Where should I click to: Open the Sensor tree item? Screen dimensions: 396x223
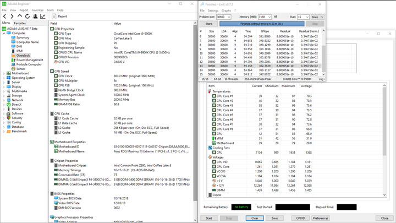(21, 69)
